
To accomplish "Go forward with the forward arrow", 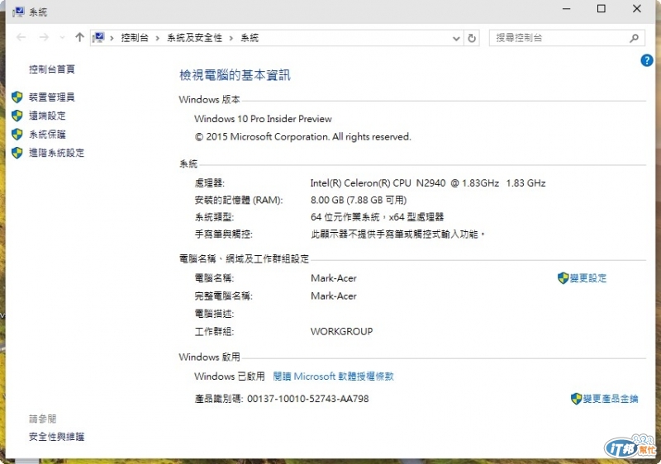I will point(44,37).
